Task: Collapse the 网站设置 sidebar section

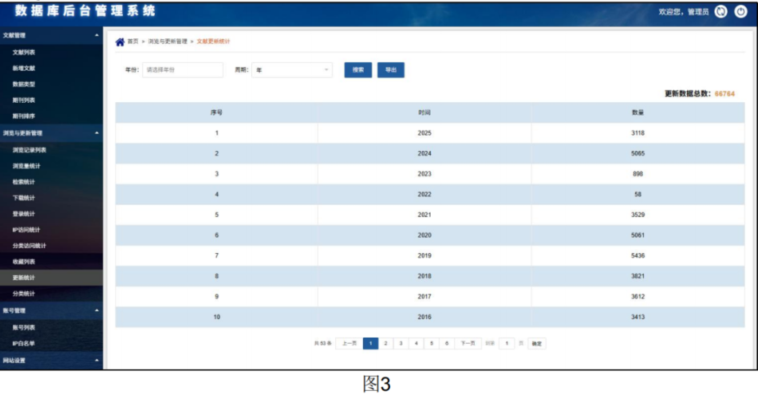Action: tap(97, 360)
